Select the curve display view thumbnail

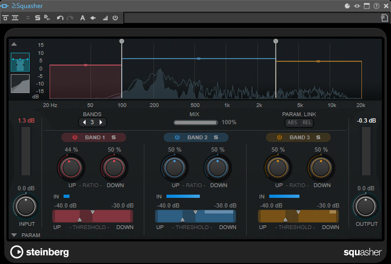[x=20, y=83]
